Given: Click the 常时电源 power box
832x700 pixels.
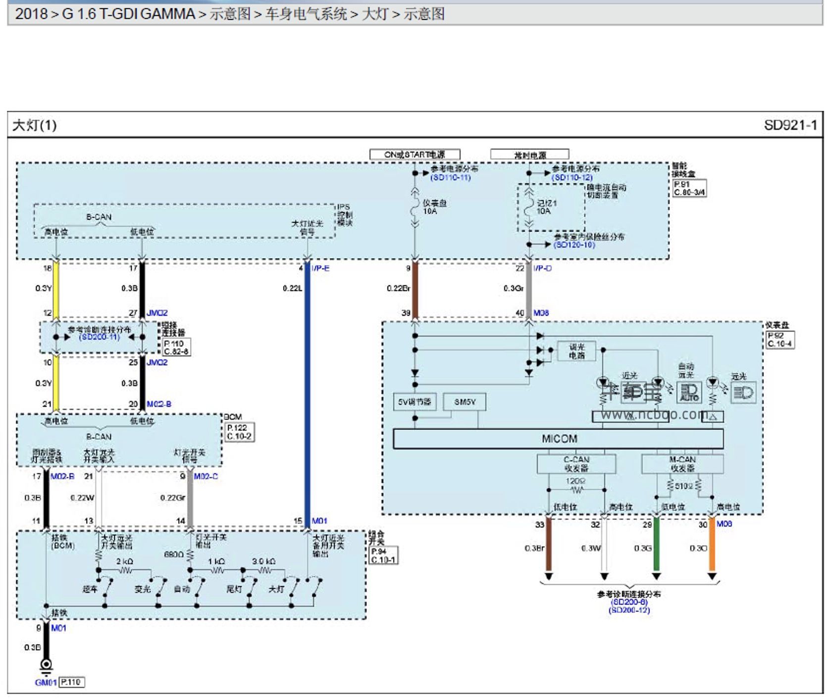Looking at the screenshot, I should pos(529,154).
